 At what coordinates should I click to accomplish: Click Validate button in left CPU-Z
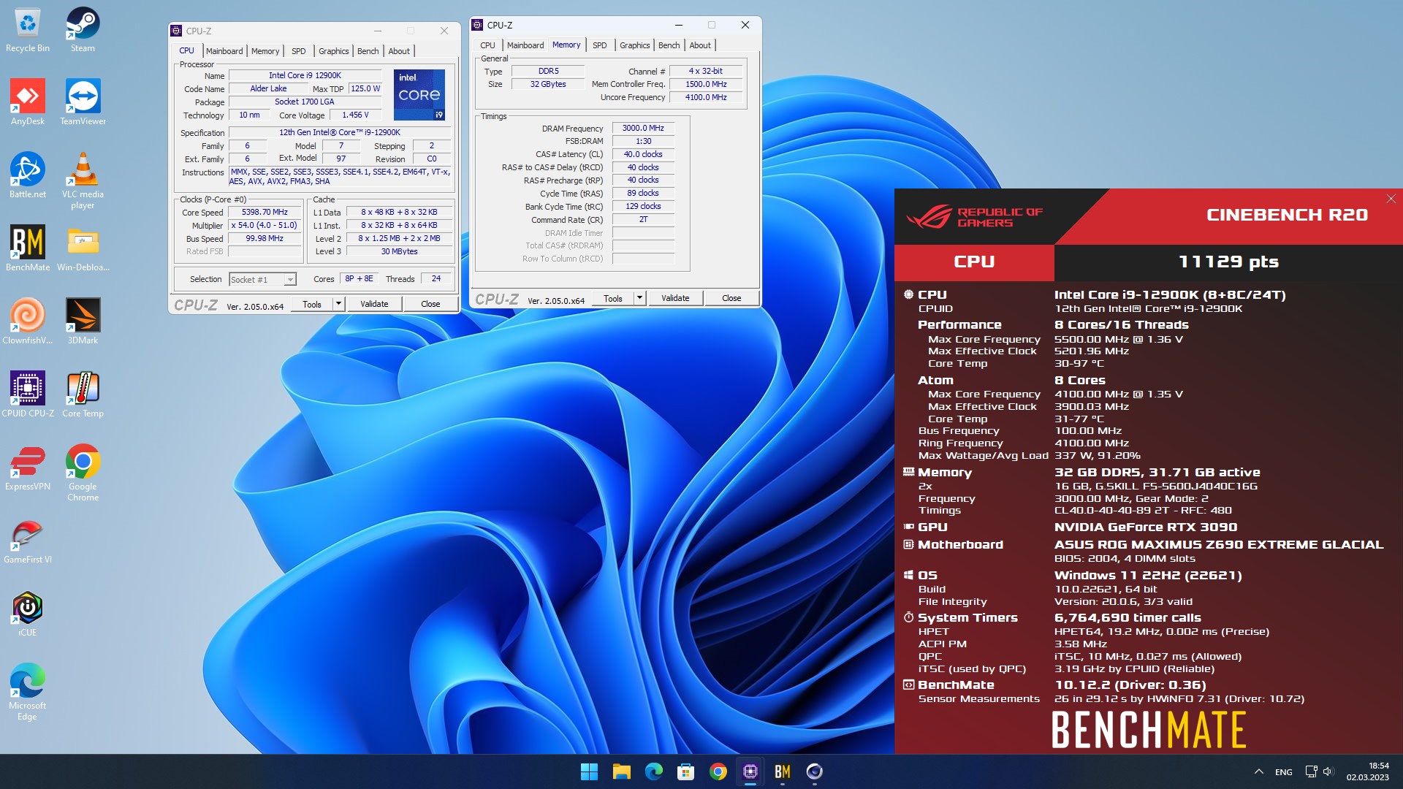374,304
